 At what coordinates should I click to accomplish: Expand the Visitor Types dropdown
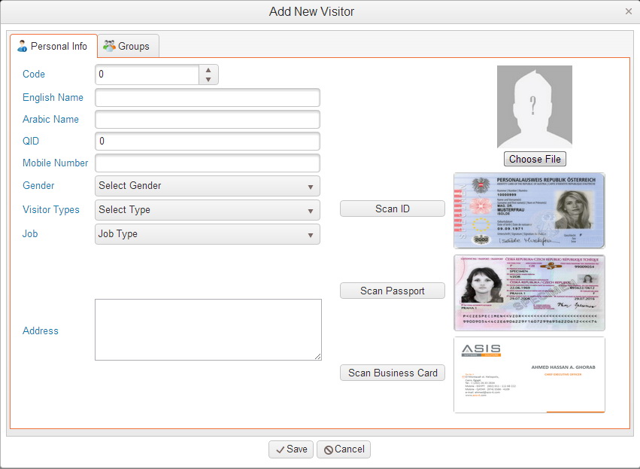tap(208, 210)
